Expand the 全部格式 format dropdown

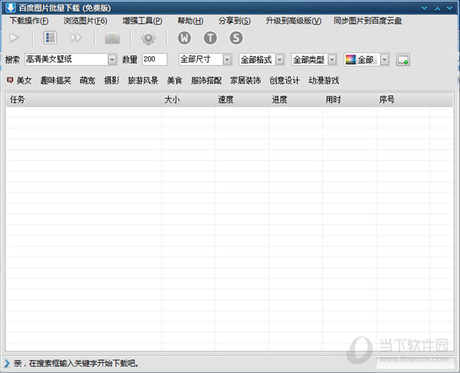click(x=280, y=60)
